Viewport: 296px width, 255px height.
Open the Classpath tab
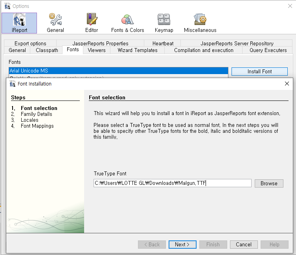pos(47,50)
